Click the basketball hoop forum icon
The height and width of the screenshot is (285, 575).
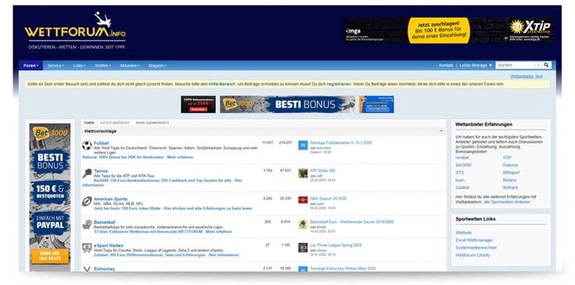(87, 225)
